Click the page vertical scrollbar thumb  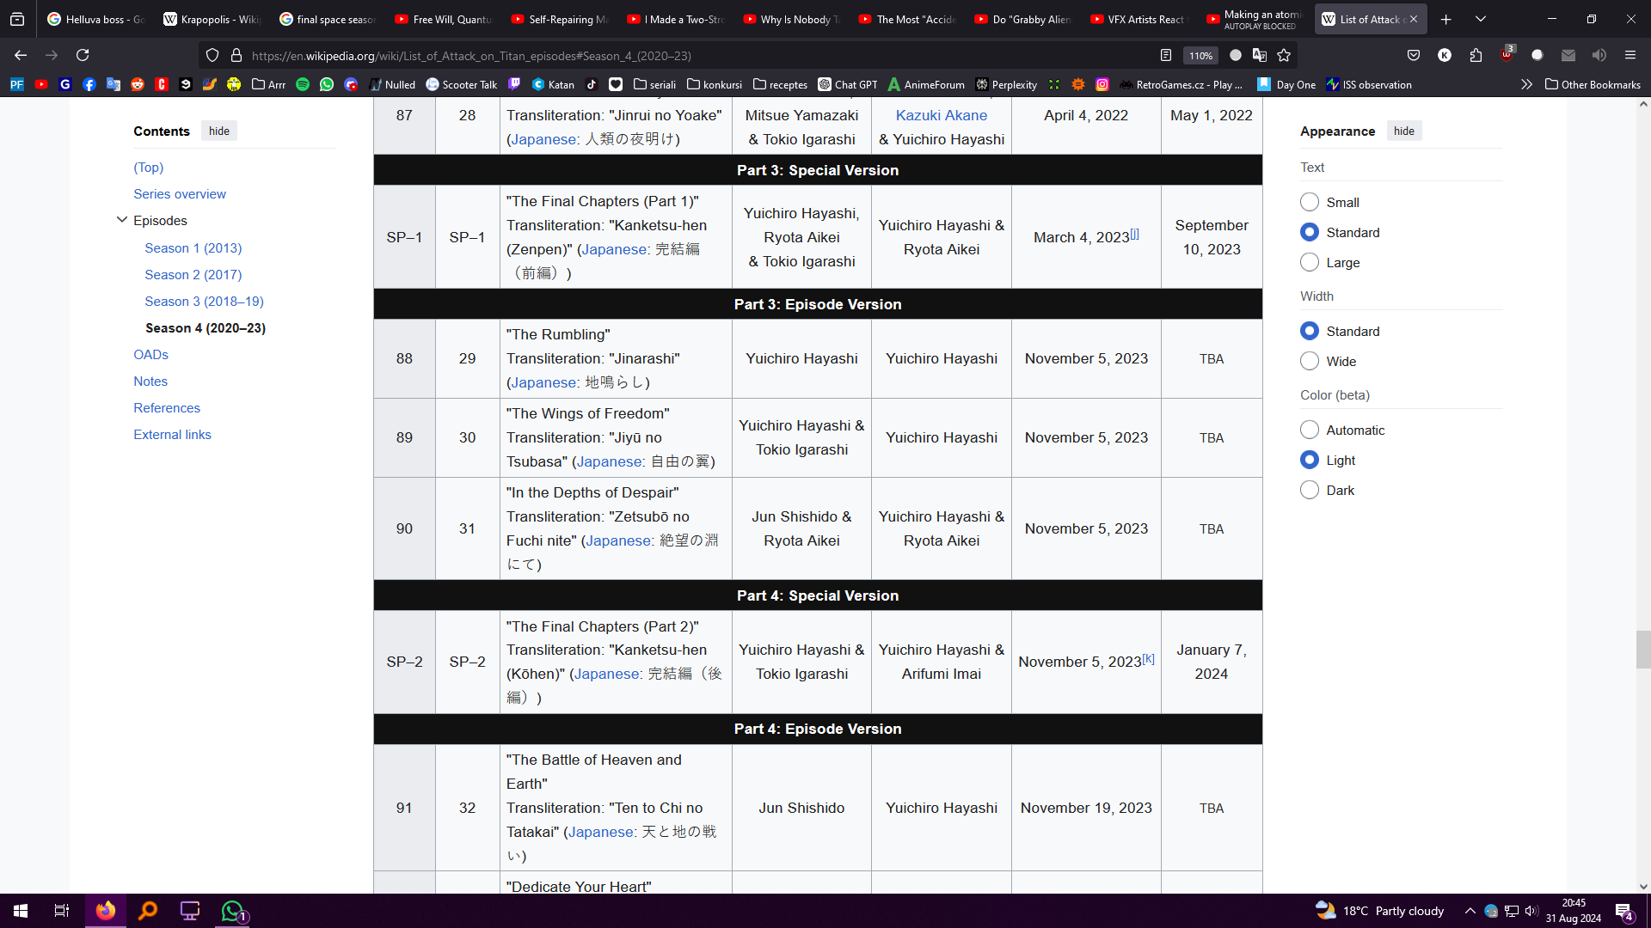1643,649
